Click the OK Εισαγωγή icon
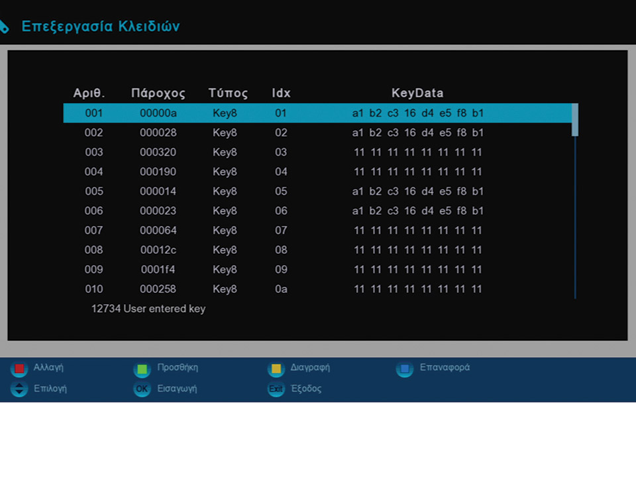This screenshot has width=636, height=477. click(x=142, y=389)
